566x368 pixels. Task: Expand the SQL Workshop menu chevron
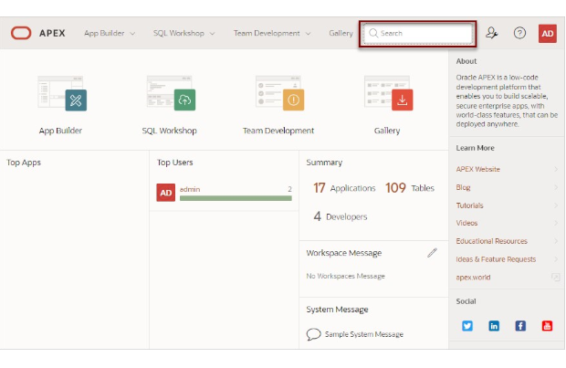(212, 34)
